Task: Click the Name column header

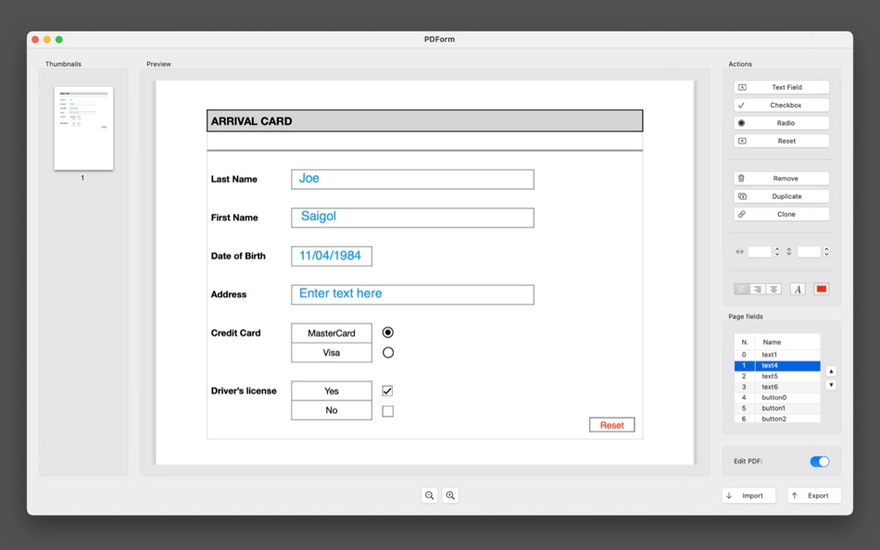Action: click(x=787, y=342)
